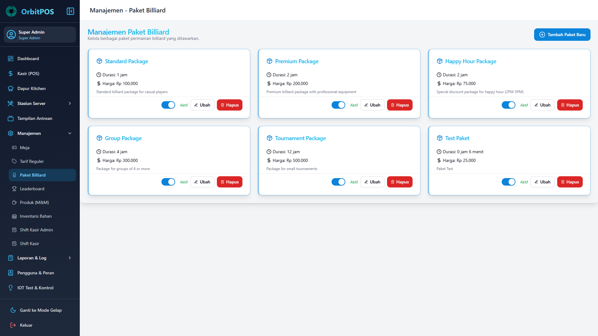598x336 pixels.
Task: Select the Kasir (POS) sidebar icon
Action: coord(10,73)
